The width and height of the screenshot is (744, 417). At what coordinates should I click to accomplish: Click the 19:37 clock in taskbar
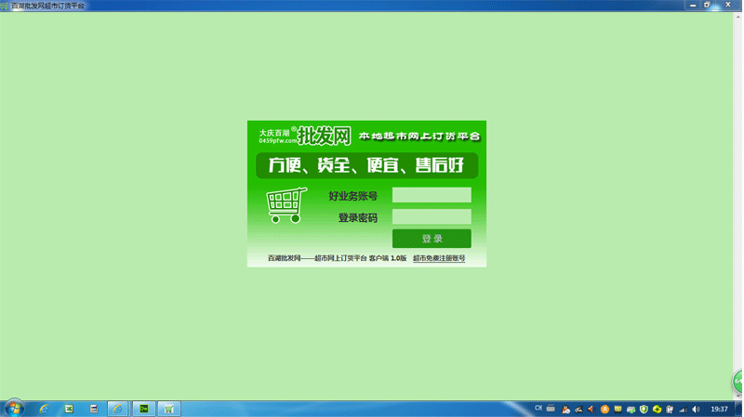tap(719, 409)
